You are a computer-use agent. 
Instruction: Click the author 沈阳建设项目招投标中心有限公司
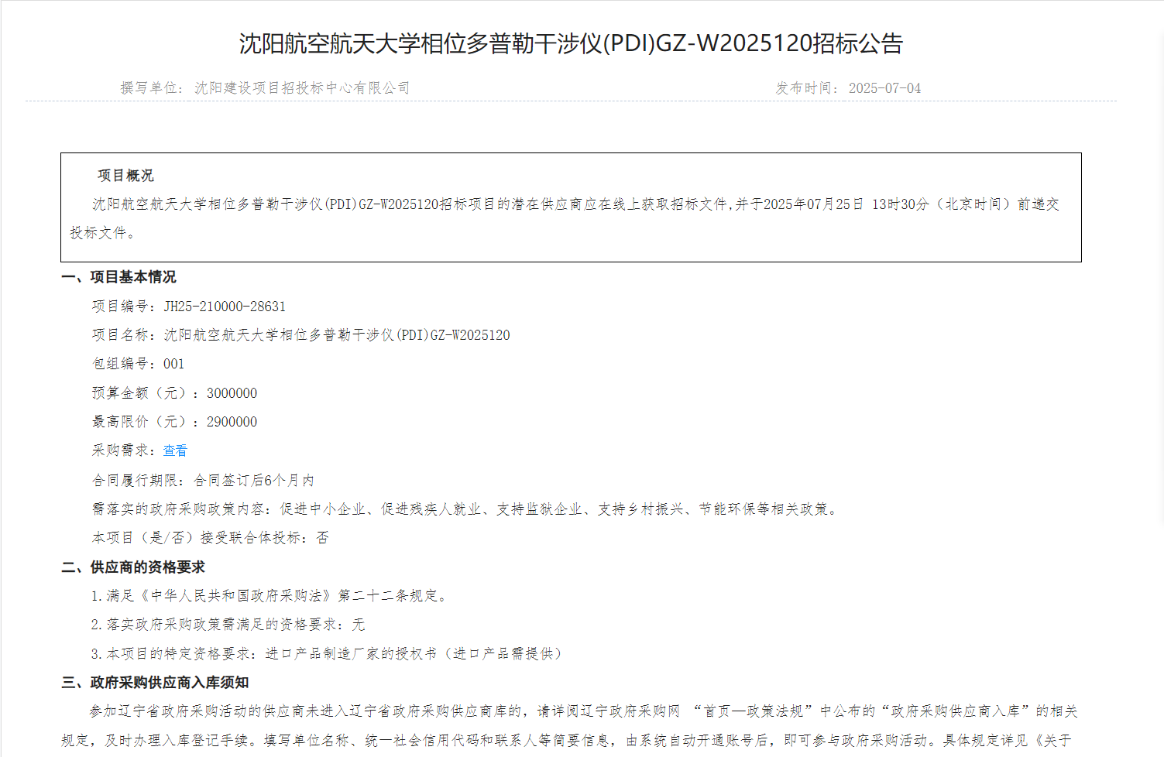click(302, 88)
